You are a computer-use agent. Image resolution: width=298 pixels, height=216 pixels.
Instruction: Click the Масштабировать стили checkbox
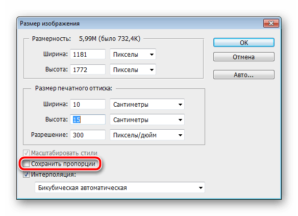coord(26,153)
